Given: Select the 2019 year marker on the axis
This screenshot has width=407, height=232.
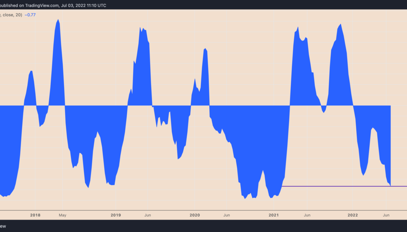Looking at the screenshot, I should [116, 215].
